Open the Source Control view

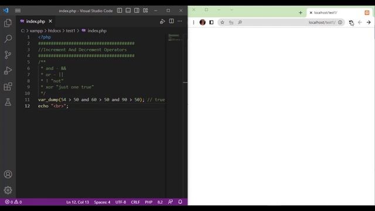pyautogui.click(x=8, y=55)
